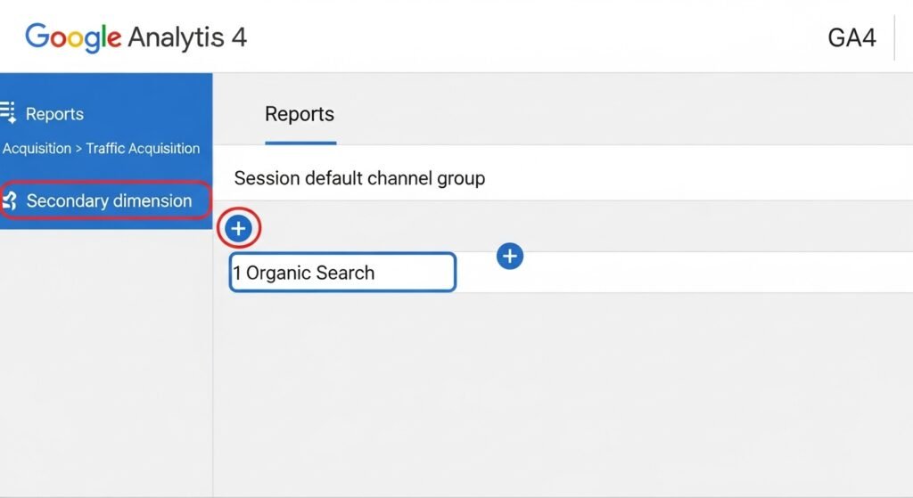Screen dimensions: 913x498
Task: Click the red-circled plus icon
Action: [x=238, y=229]
